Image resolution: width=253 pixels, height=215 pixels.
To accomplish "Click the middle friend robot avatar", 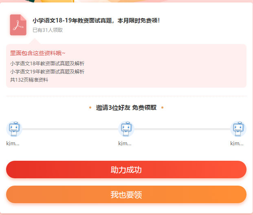I will click(x=126, y=129).
